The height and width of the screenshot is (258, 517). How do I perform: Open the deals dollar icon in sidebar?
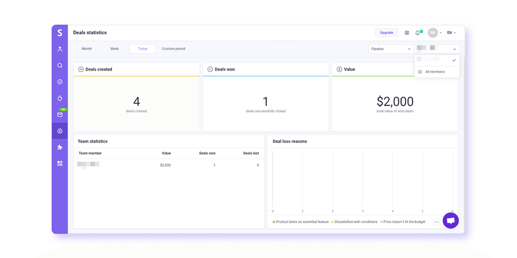pos(60,131)
